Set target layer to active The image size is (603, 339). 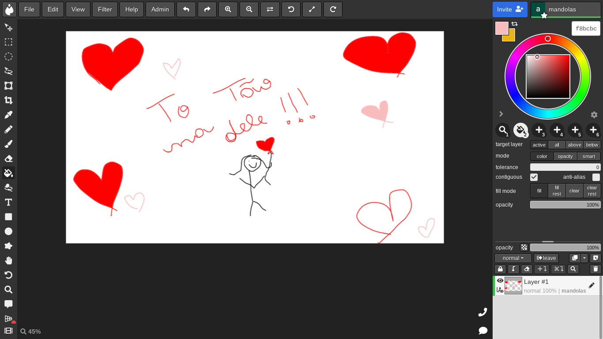pyautogui.click(x=539, y=145)
